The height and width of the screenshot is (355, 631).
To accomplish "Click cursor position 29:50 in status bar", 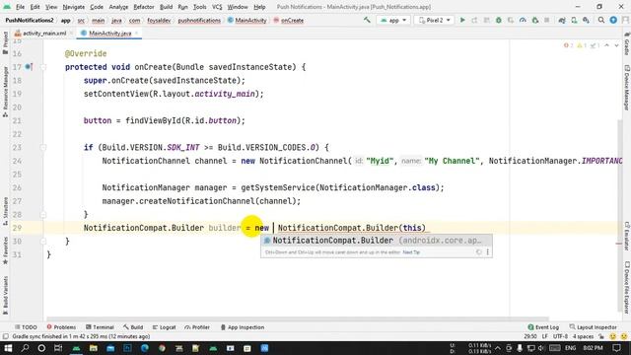I will [530, 336].
